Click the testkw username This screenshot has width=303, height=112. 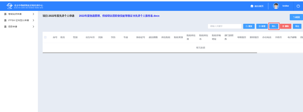coord(285,6)
